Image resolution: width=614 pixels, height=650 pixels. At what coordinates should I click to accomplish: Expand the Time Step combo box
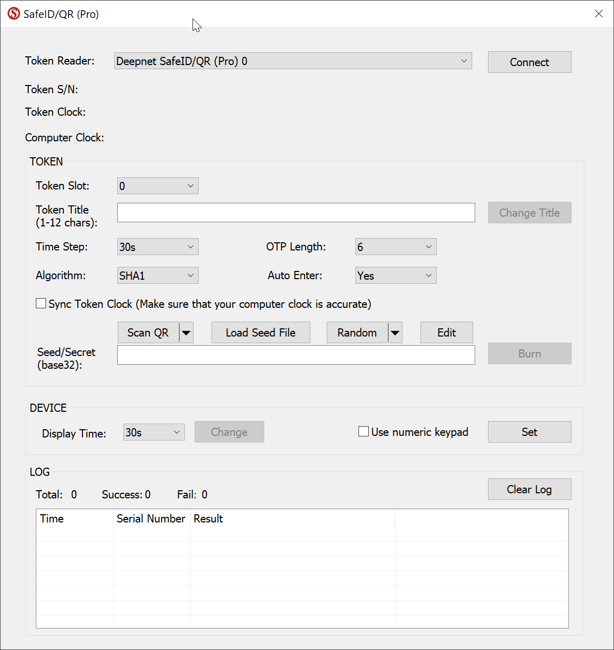pyautogui.click(x=158, y=247)
